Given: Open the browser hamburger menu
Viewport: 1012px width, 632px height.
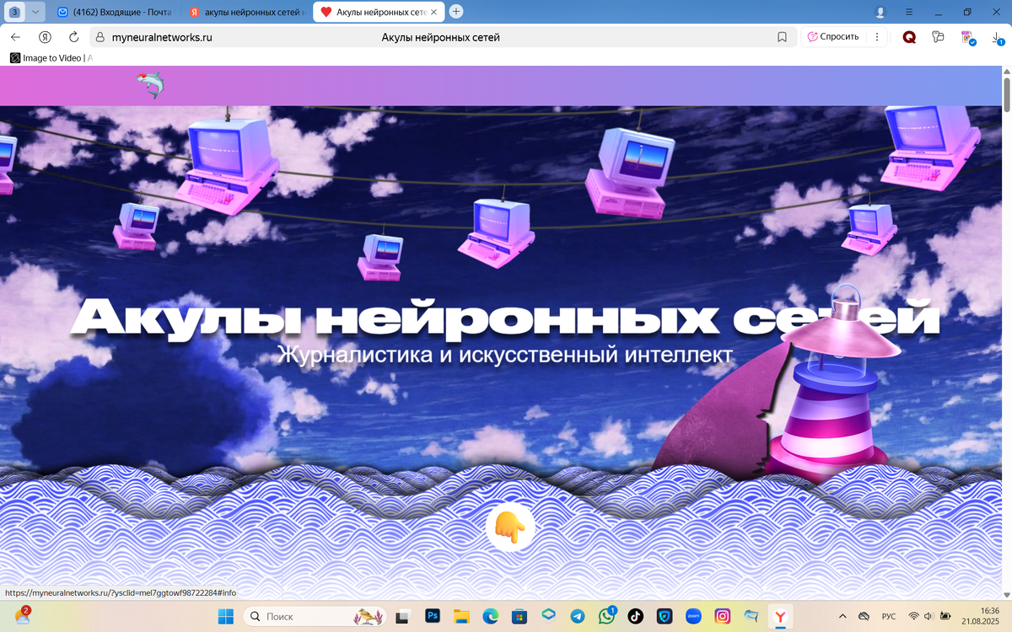Looking at the screenshot, I should pos(907,13).
